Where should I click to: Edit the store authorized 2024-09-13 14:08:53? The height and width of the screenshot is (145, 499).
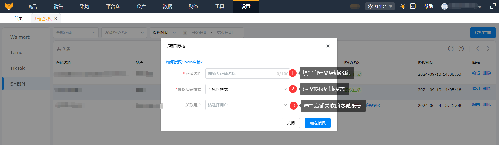coord(476,73)
